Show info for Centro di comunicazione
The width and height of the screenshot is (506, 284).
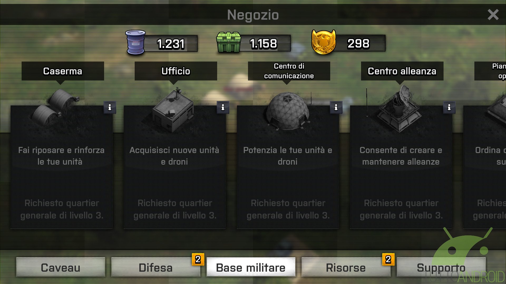(336, 107)
